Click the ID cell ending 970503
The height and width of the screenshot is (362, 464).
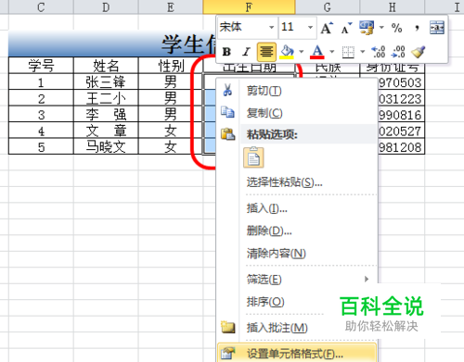(x=401, y=81)
